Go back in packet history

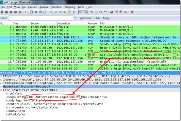tap(56, 12)
